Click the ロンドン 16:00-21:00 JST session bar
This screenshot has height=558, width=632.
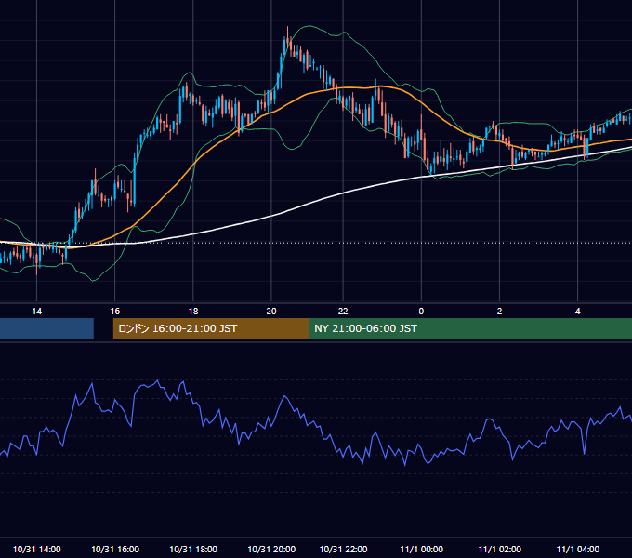tap(211, 328)
